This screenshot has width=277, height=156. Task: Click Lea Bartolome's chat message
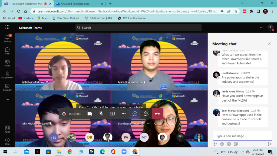(x=243, y=77)
